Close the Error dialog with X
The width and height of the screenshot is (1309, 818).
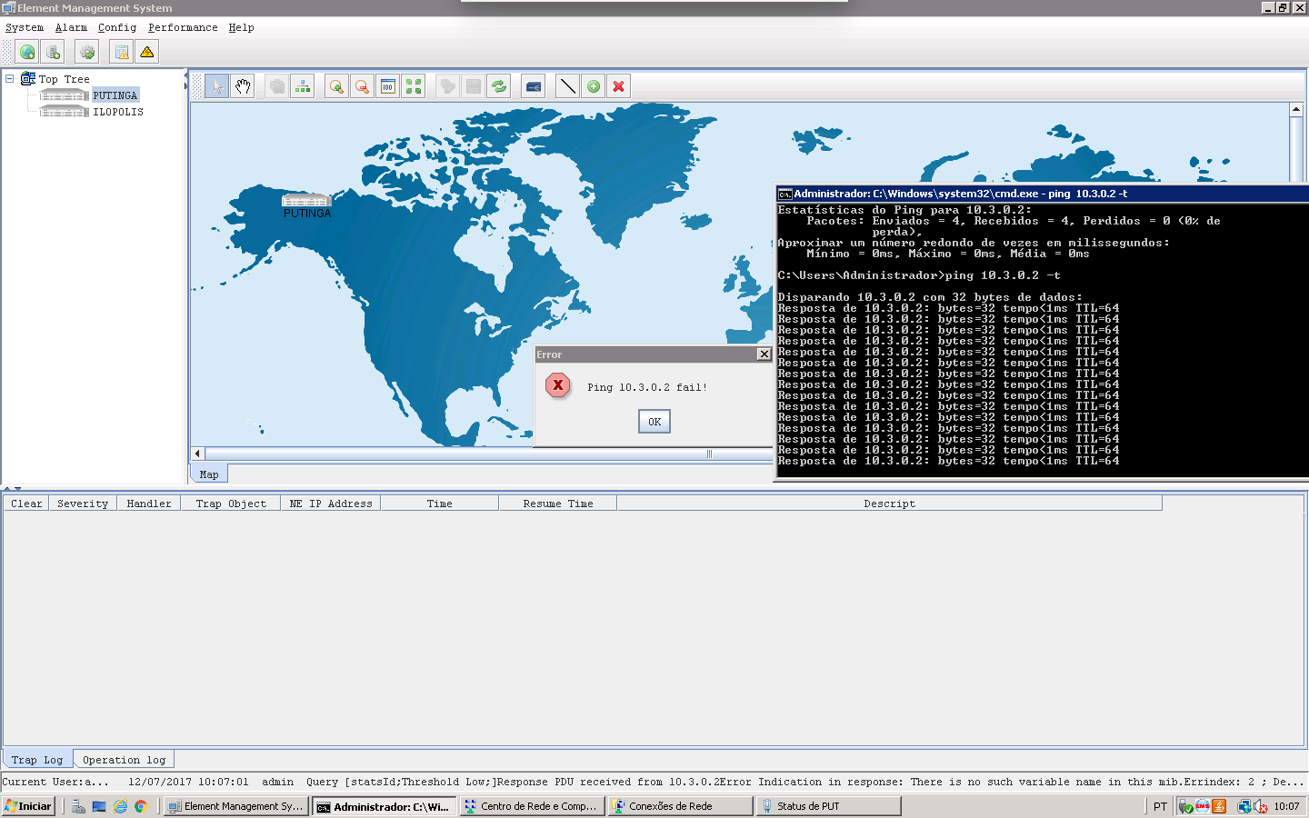pyautogui.click(x=764, y=354)
